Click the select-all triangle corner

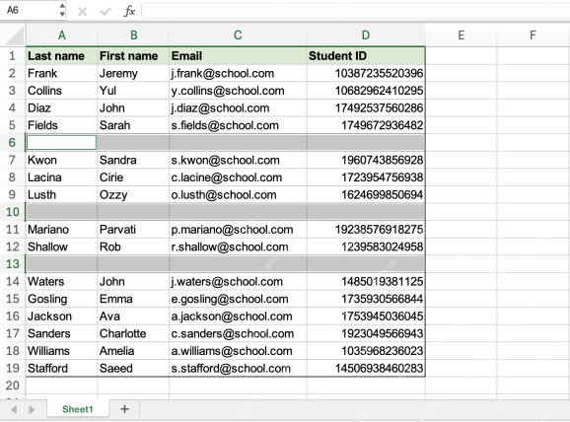click(x=15, y=35)
